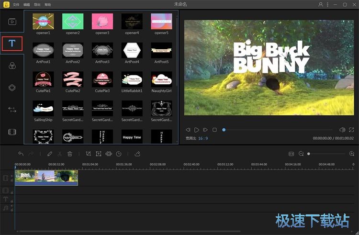Select the Text (T) tab in the sidebar
359x235 pixels.
(x=12, y=44)
